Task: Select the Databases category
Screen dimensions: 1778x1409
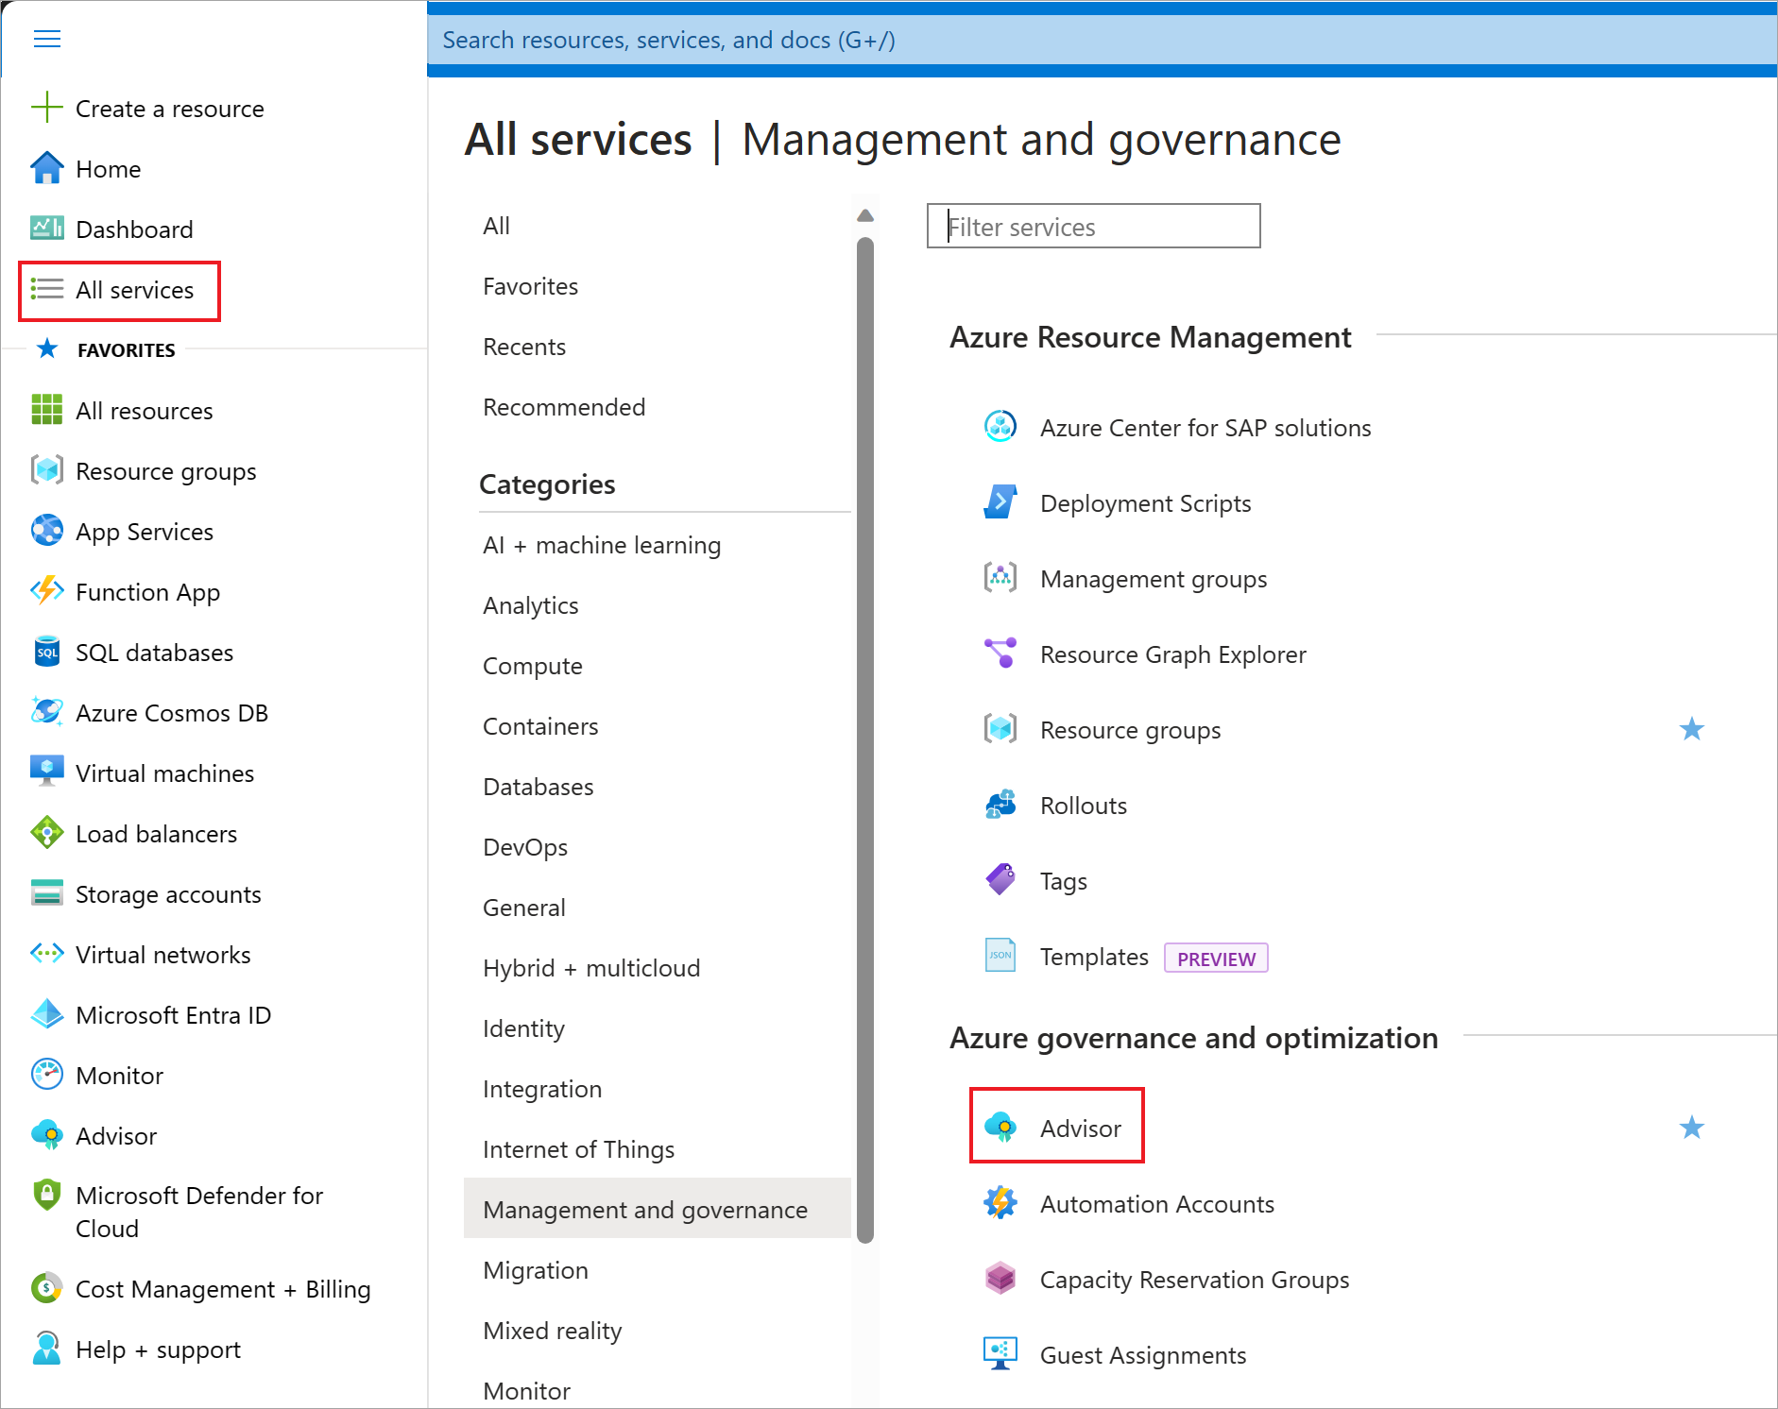Action: point(538,787)
